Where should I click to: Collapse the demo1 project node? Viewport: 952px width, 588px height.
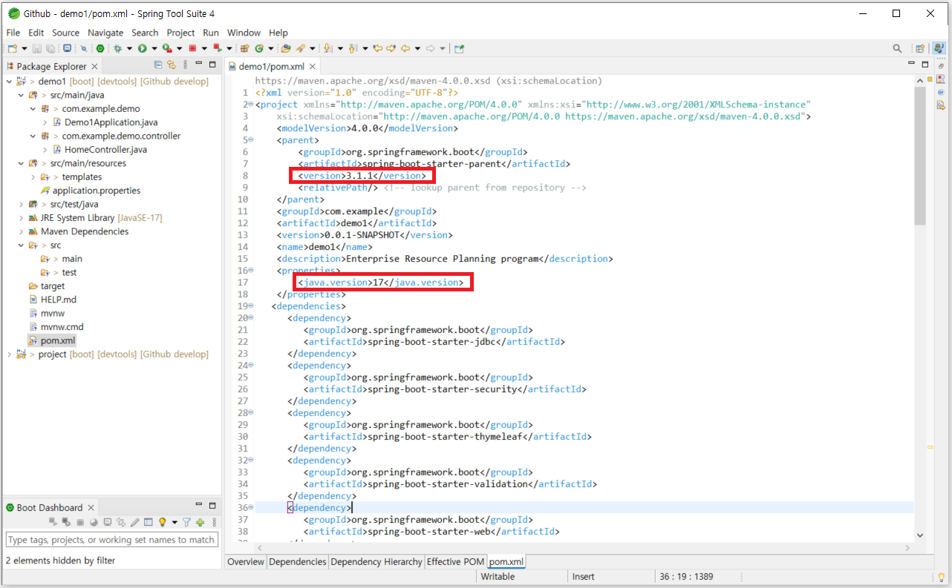point(8,82)
